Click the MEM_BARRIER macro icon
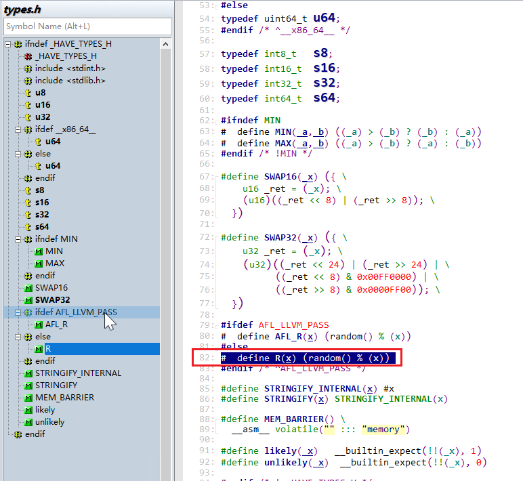523x481 pixels. point(28,398)
